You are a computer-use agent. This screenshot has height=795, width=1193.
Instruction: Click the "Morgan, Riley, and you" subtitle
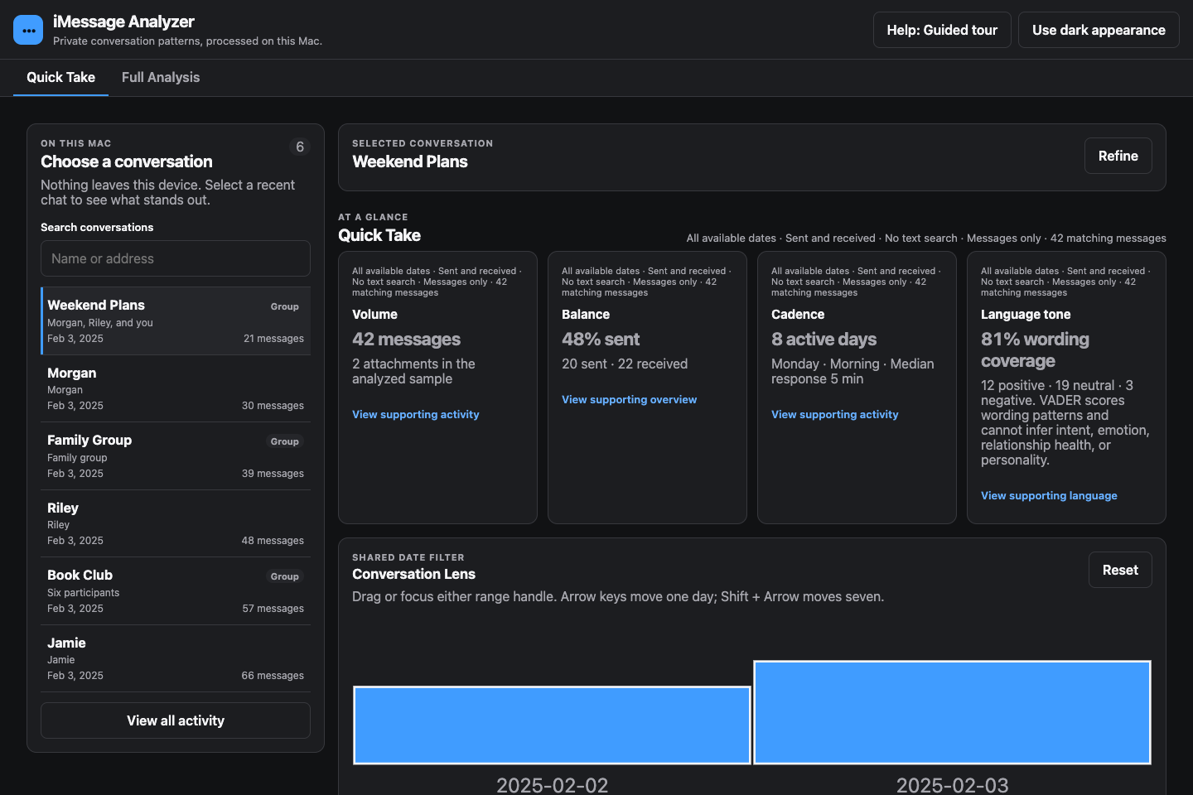pyautogui.click(x=100, y=323)
